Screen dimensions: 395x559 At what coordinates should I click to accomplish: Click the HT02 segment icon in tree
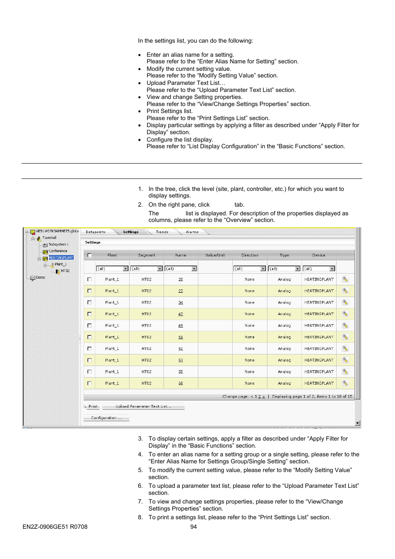[58, 271]
